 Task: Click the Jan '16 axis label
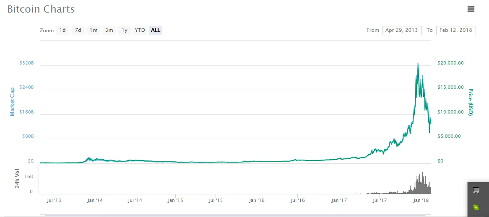(257, 200)
